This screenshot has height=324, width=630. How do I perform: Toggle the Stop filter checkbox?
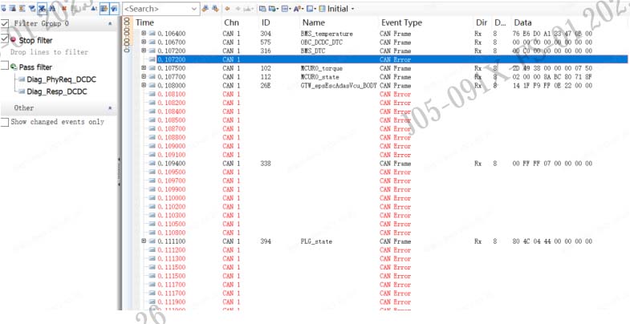pyautogui.click(x=5, y=39)
